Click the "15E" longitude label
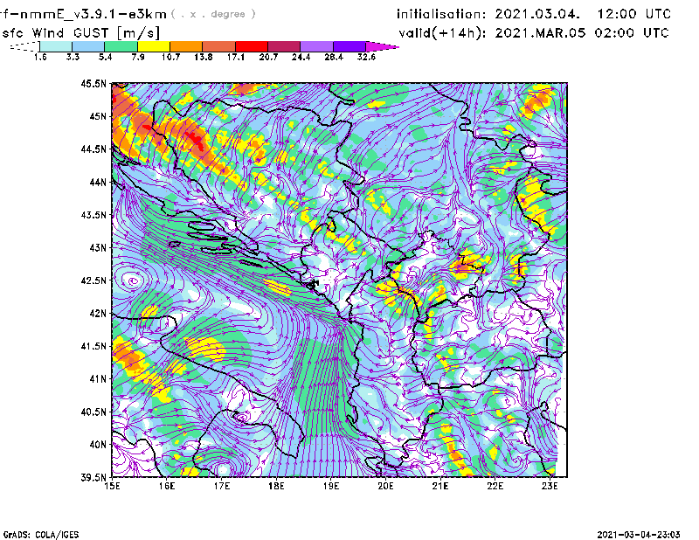 click(x=112, y=486)
